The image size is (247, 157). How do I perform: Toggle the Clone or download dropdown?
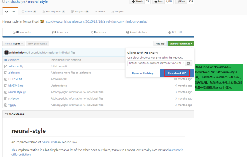[181, 43]
